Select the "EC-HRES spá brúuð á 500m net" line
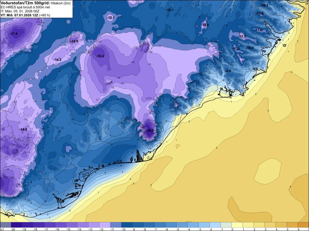The image size is (309, 231). click(x=25, y=7)
